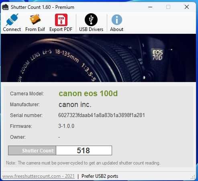The width and height of the screenshot is (198, 181).
Task: Click the power-cycle note text
Action: pyautogui.click(x=83, y=163)
